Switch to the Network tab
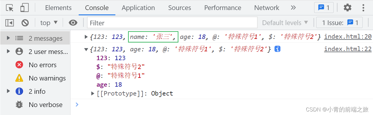 tap(267, 8)
